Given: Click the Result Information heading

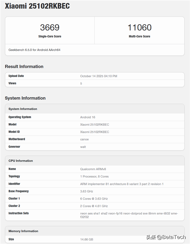Looking at the screenshot, I should click(x=24, y=66).
